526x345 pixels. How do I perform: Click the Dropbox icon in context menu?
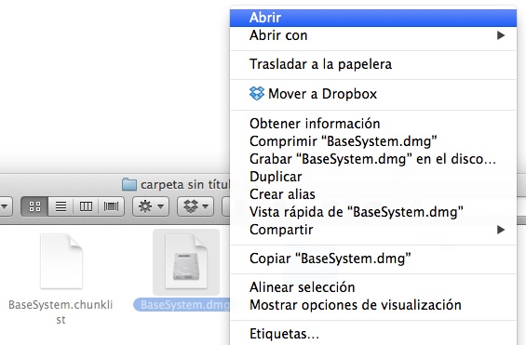click(257, 93)
